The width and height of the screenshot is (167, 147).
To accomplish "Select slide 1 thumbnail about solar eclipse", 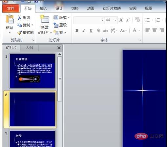I will point(32,71).
